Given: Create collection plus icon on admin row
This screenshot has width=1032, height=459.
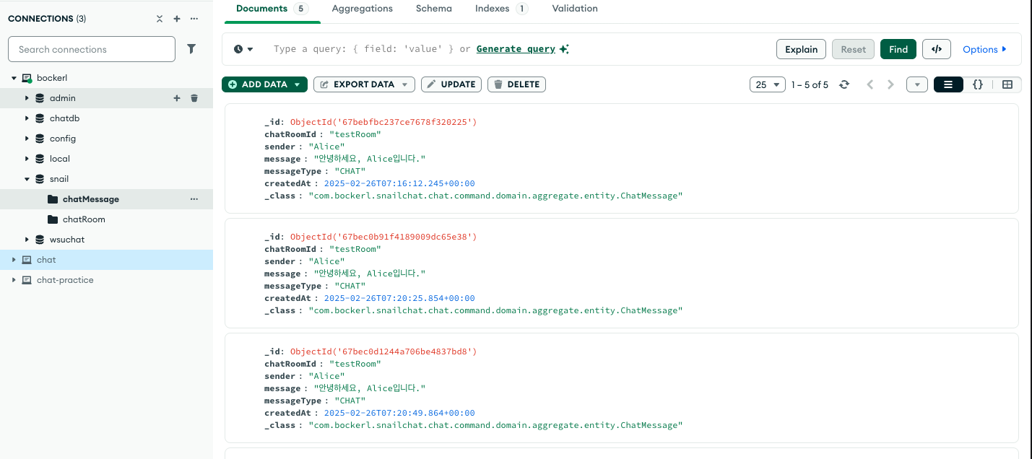Looking at the screenshot, I should (x=177, y=98).
